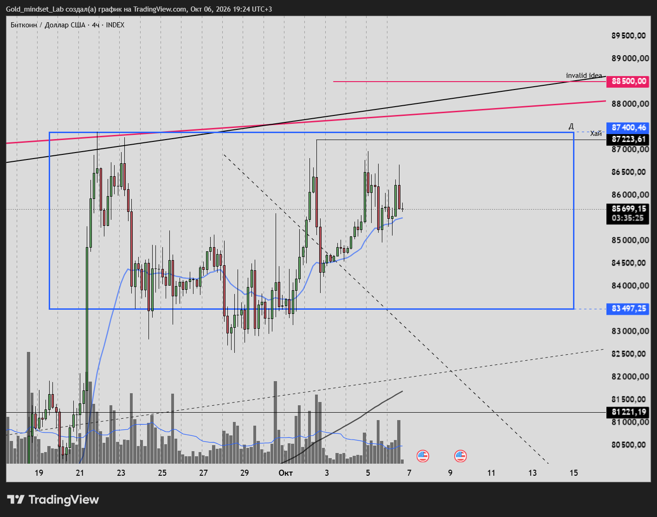This screenshot has width=657, height=517.
Task: Click the 85 000,00 price scale value
Action: pyautogui.click(x=630, y=240)
